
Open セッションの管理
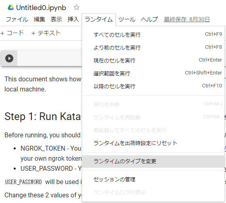[153, 179]
